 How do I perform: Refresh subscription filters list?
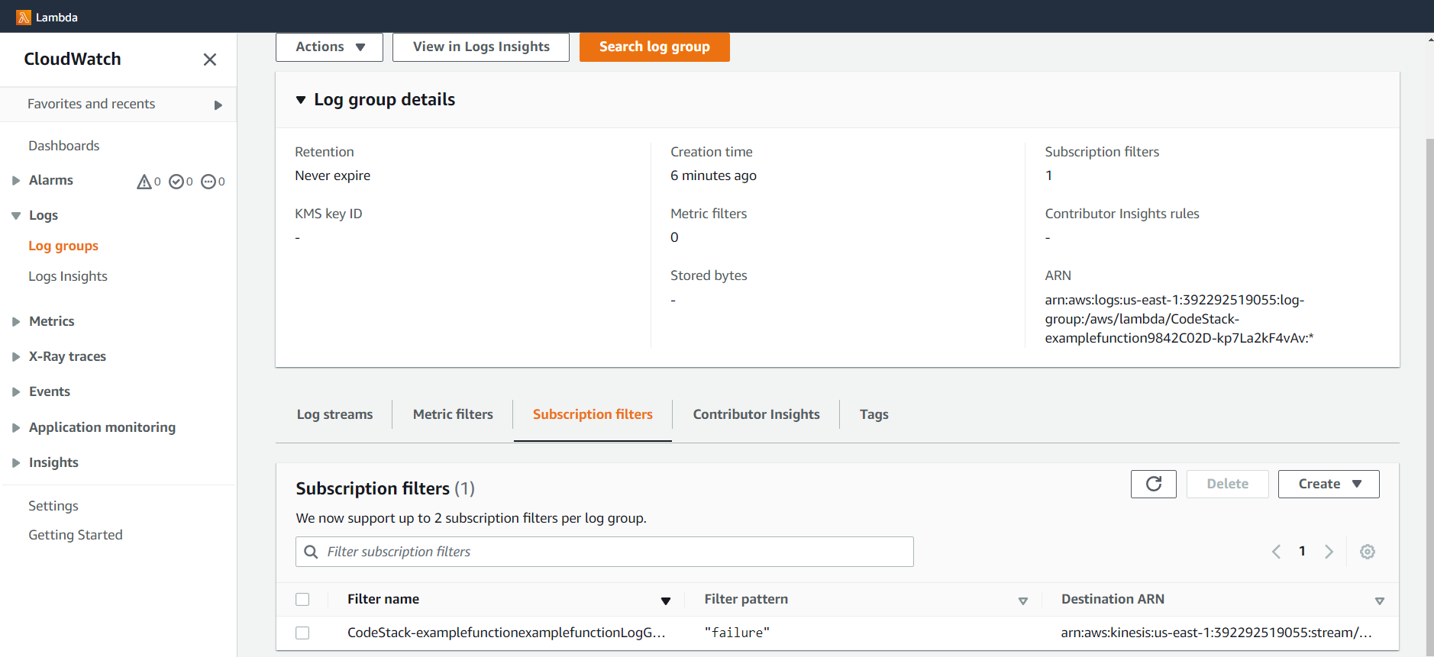pos(1154,484)
